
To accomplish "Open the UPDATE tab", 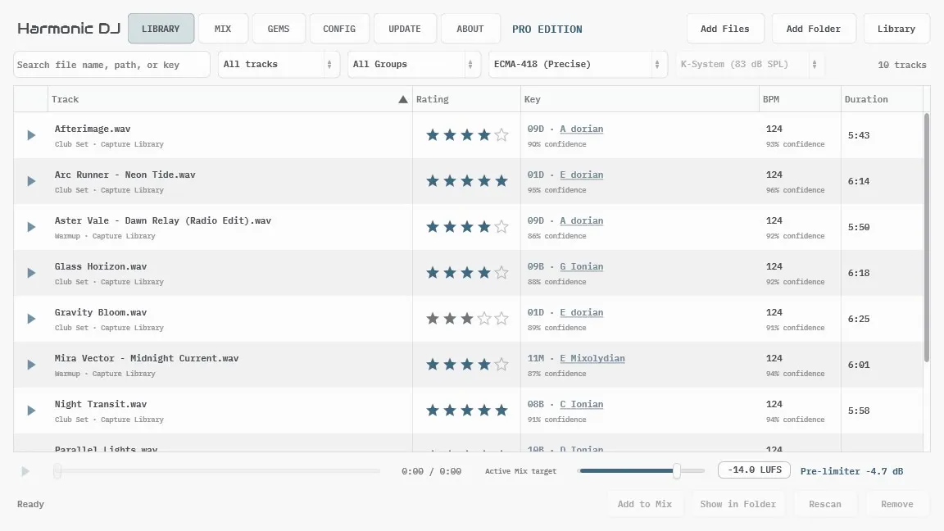I will pos(405,29).
